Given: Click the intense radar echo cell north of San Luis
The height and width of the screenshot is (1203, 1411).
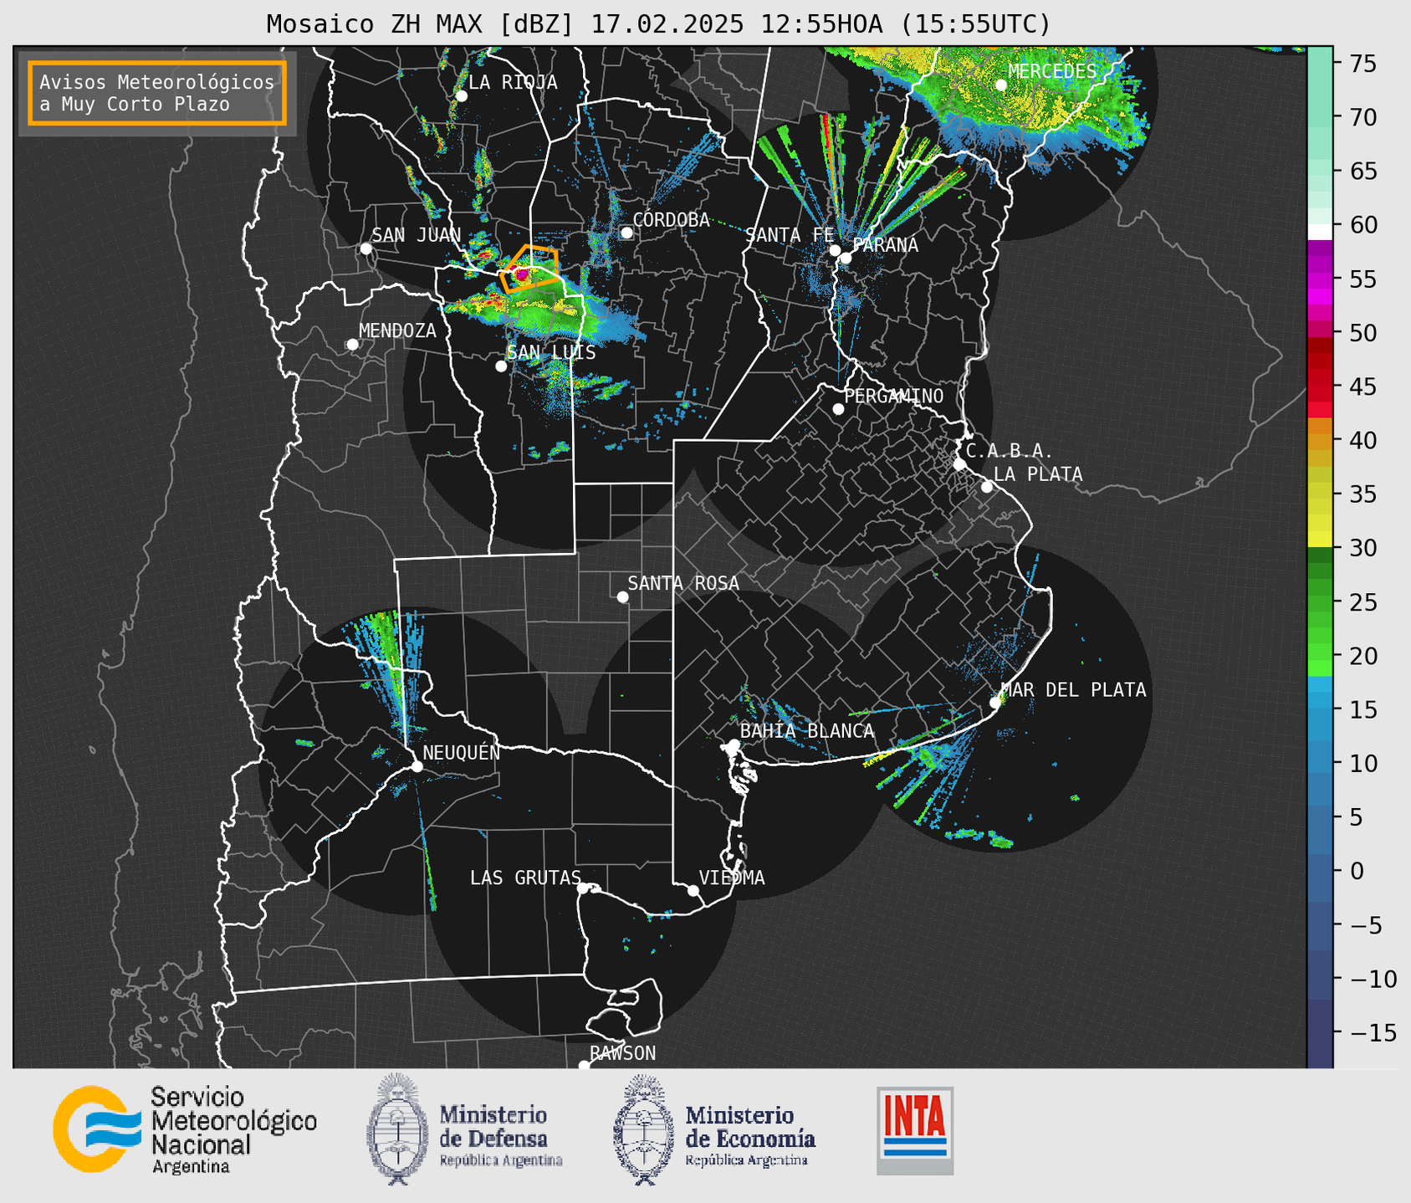Looking at the screenshot, I should tap(521, 274).
